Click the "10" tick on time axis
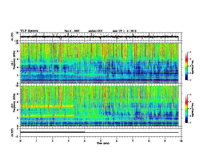 click(x=181, y=141)
